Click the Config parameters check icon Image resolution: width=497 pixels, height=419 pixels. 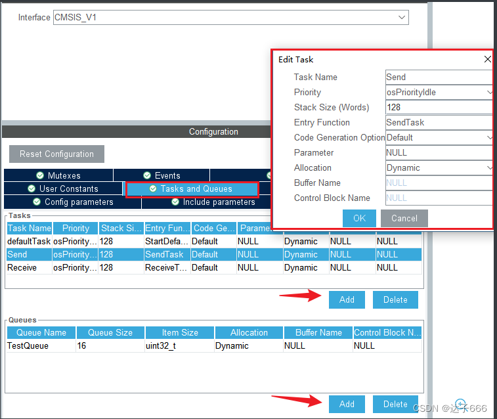[x=37, y=202]
